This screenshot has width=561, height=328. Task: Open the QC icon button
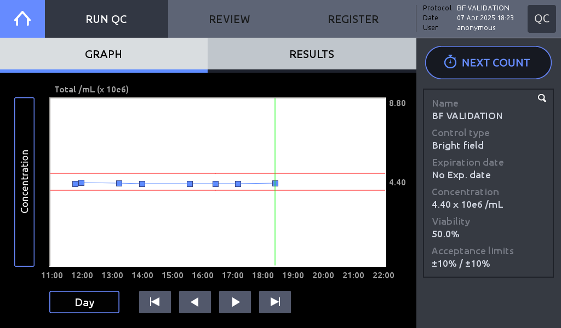point(542,19)
